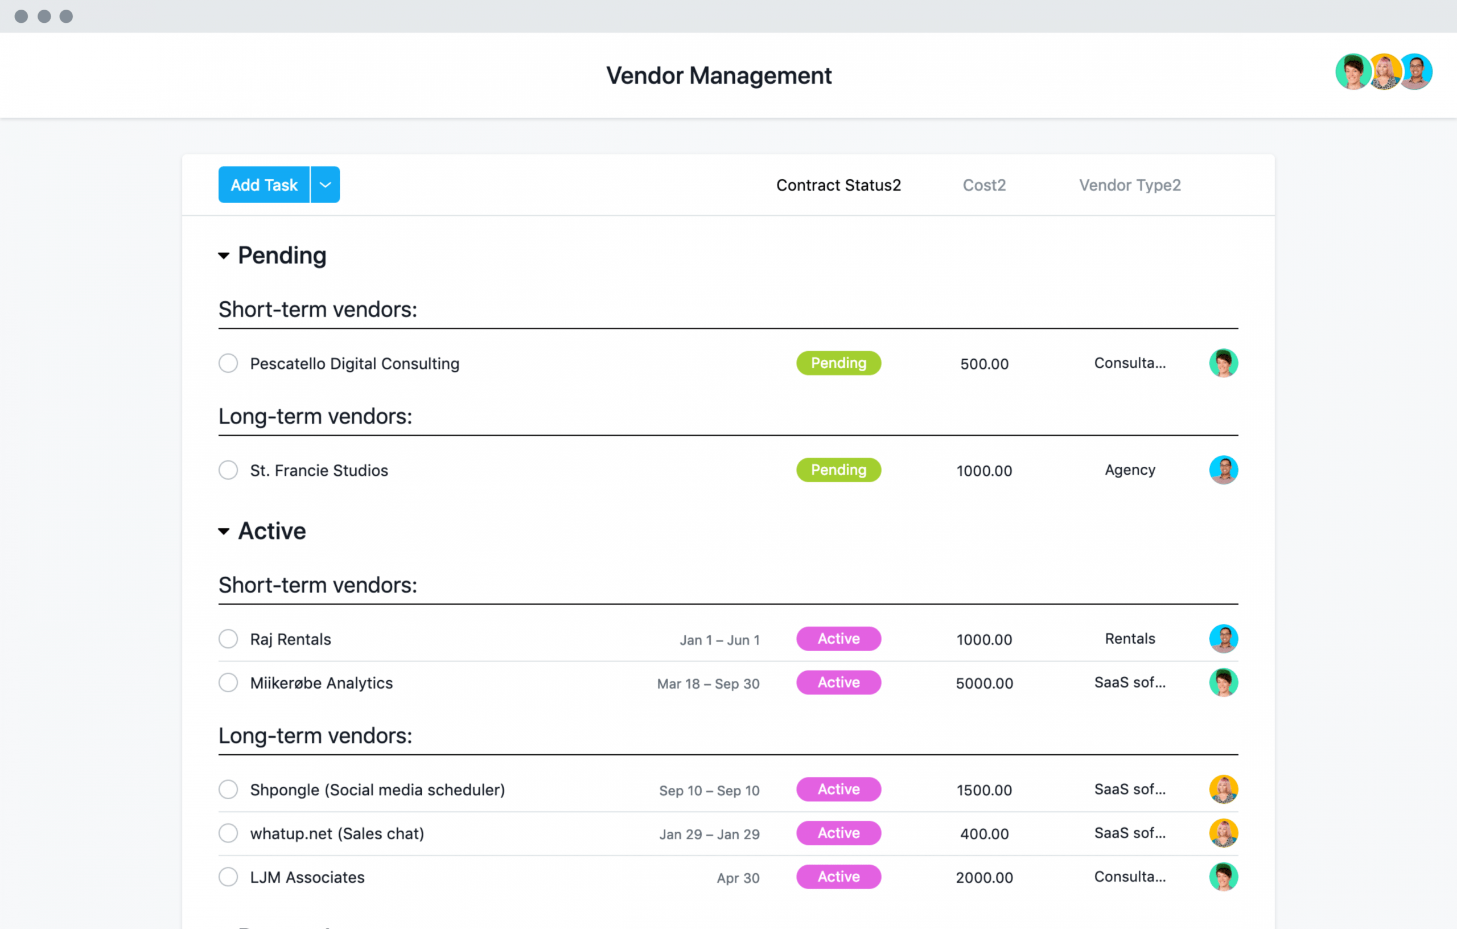Click the Active badge on Shpongle Social media scheduler

click(838, 790)
